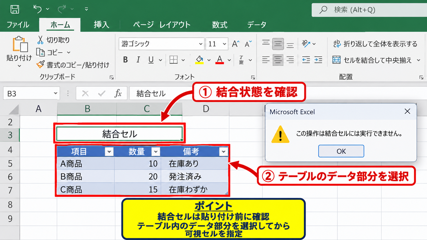Click the 切り取り (cut) scissors icon
Image resolution: width=427 pixels, height=240 pixels.
click(40, 40)
